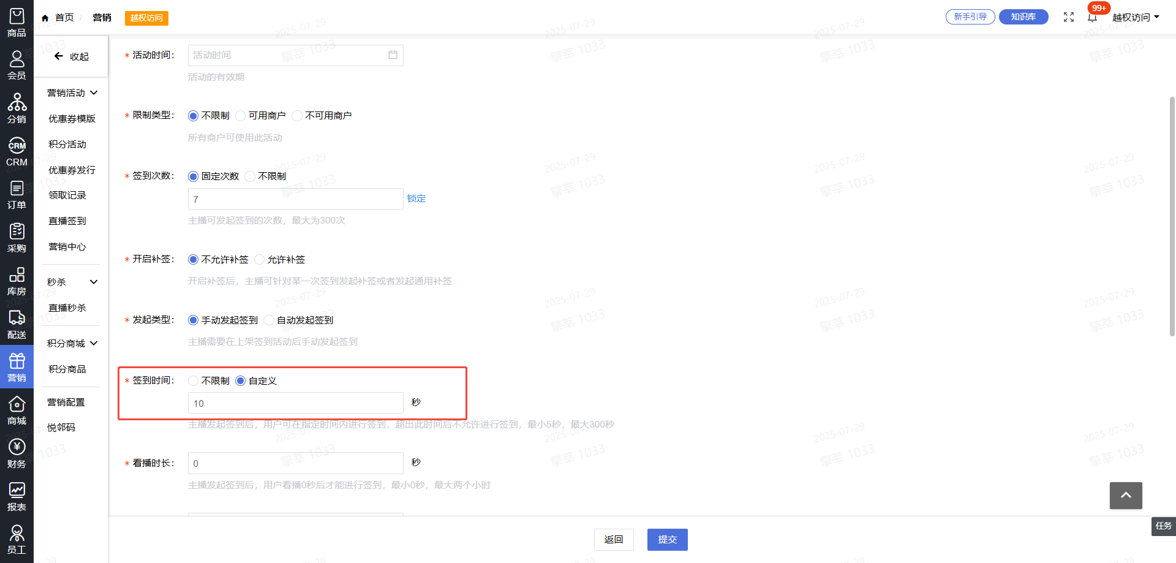Open the 会员 member icon
Screen dimensions: 1176x563
tap(17, 66)
